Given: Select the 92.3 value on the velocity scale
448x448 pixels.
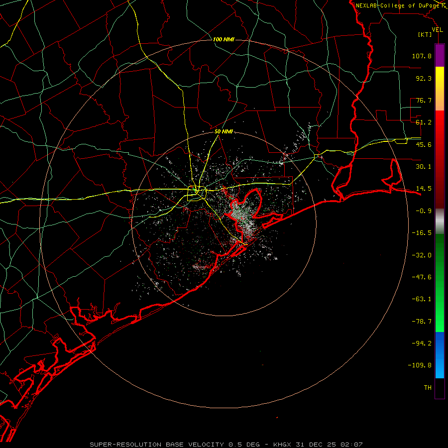Looking at the screenshot, I should point(424,78).
